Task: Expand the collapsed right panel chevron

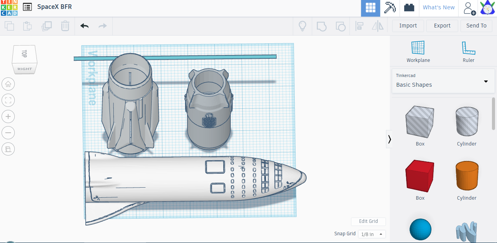Action: pyautogui.click(x=389, y=139)
